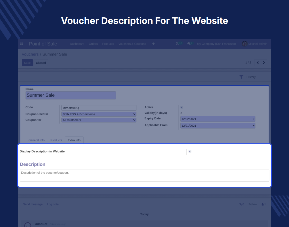Open the Orders menu
The width and height of the screenshot is (289, 227).
tap(93, 44)
